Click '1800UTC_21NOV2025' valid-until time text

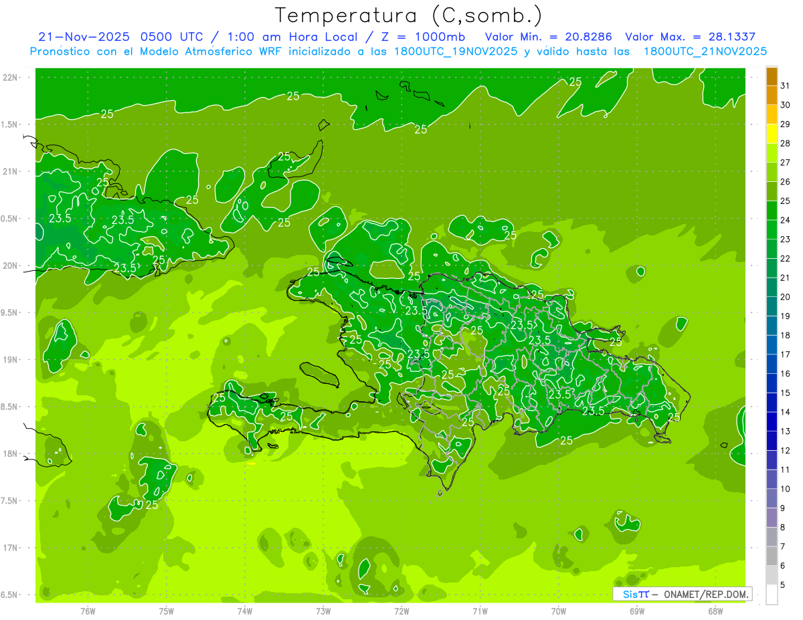click(x=705, y=51)
